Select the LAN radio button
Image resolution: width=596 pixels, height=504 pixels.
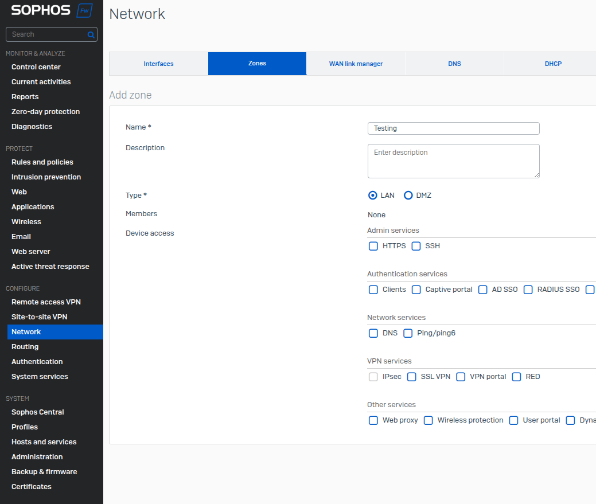[x=373, y=196]
